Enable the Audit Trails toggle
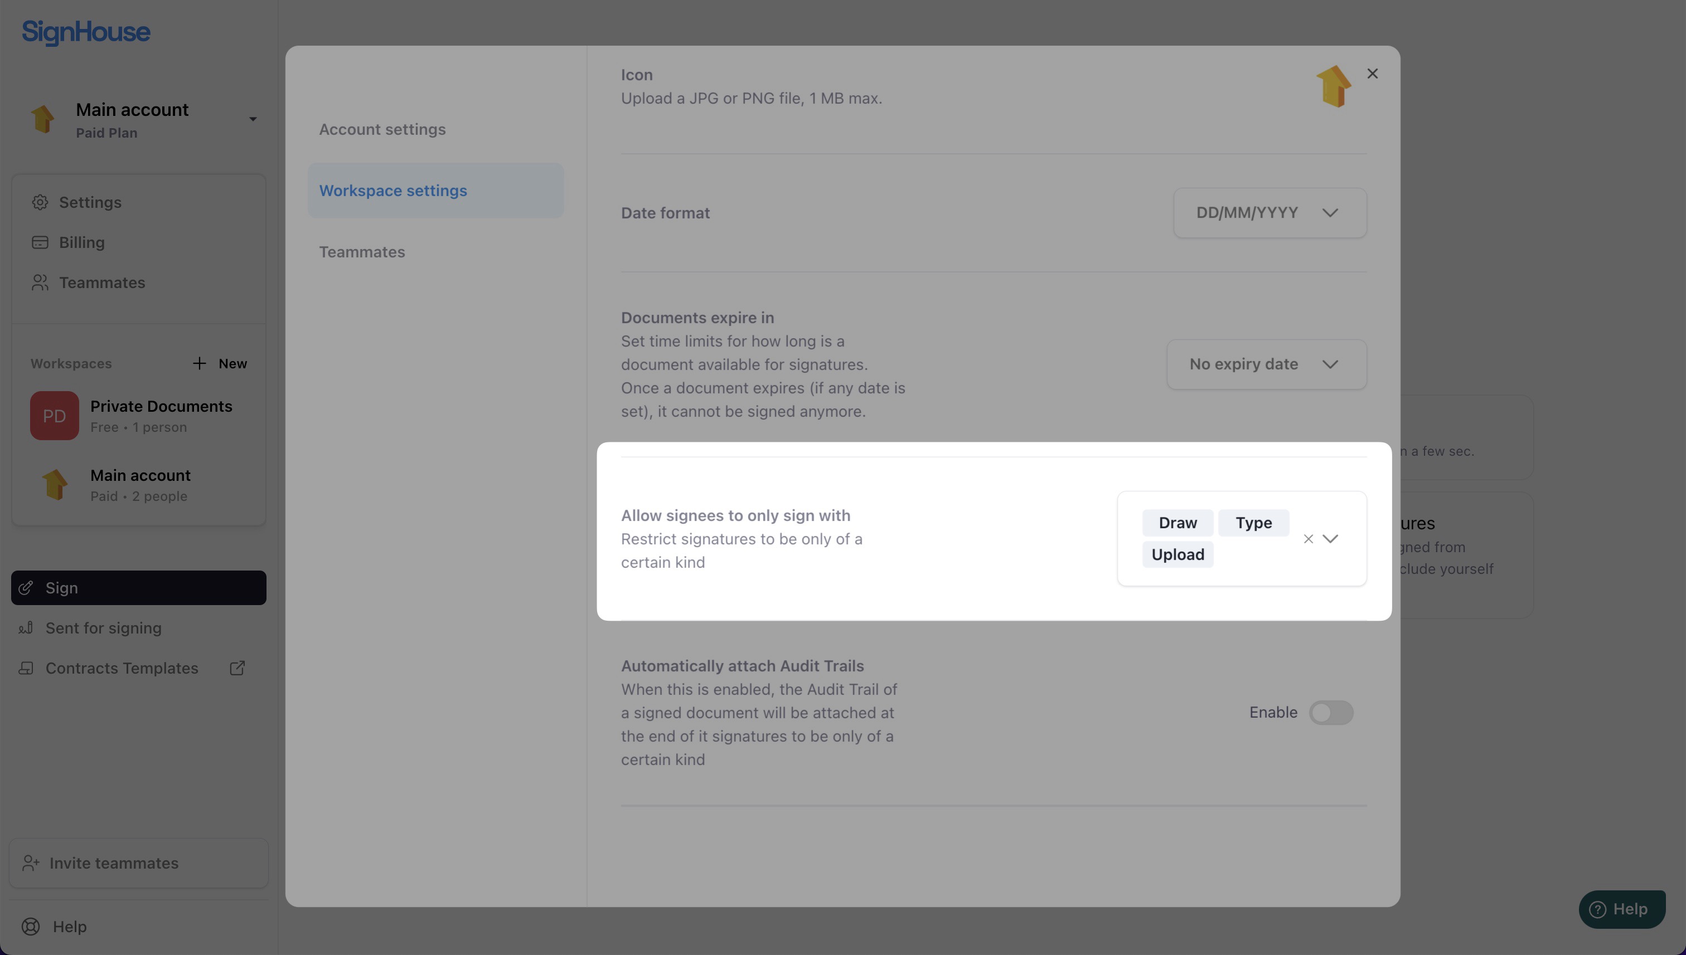Screen dimensions: 1686x955 tap(1331, 712)
